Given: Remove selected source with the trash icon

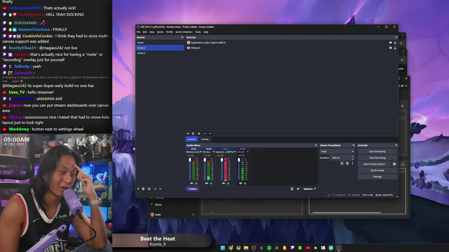Looking at the screenshot, I should tap(193, 133).
